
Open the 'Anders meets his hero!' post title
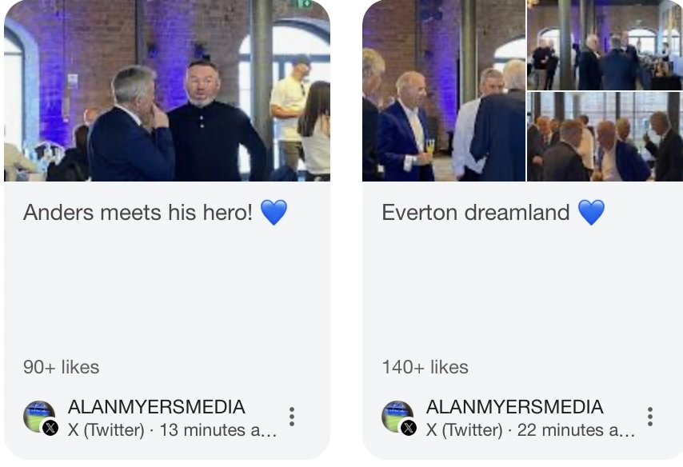tap(138, 213)
